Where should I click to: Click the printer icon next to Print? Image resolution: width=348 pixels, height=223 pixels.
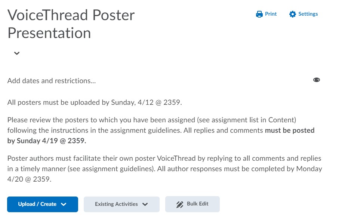click(259, 14)
